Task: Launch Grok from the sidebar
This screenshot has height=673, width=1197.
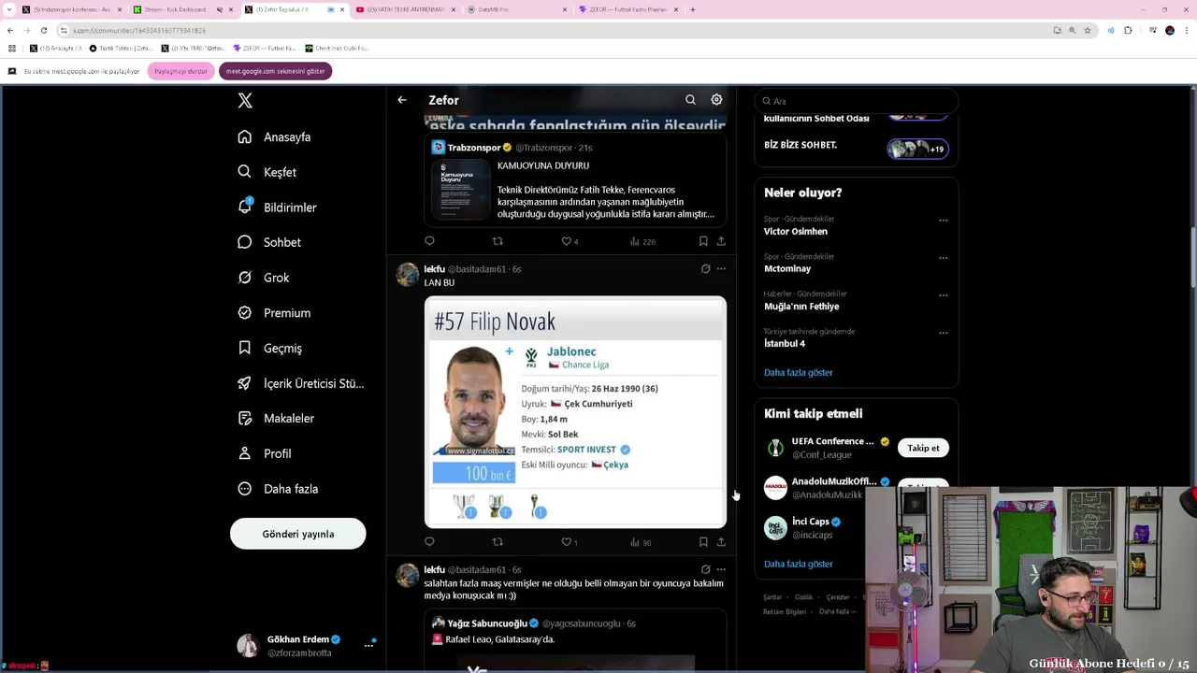Action: click(264, 278)
